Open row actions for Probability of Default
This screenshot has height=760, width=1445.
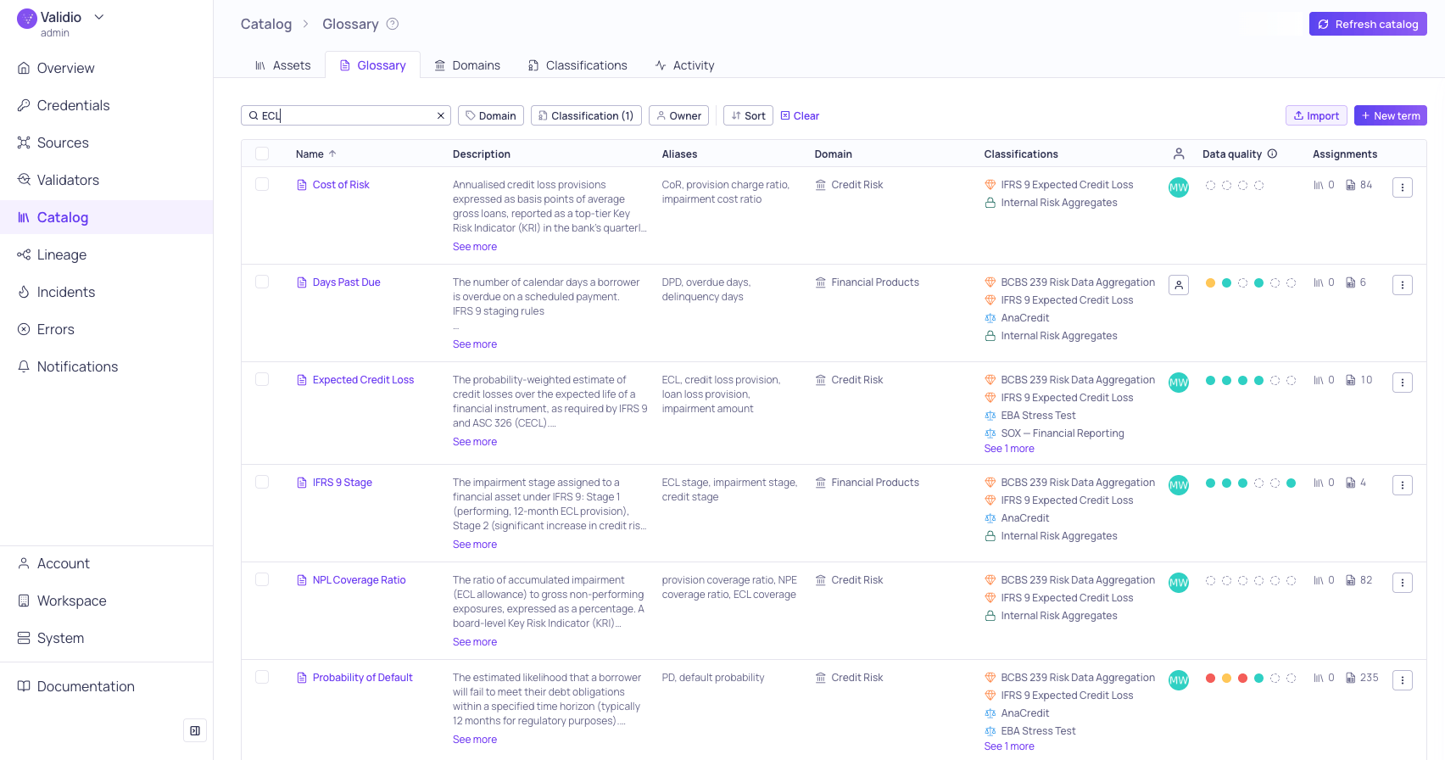[x=1403, y=680]
